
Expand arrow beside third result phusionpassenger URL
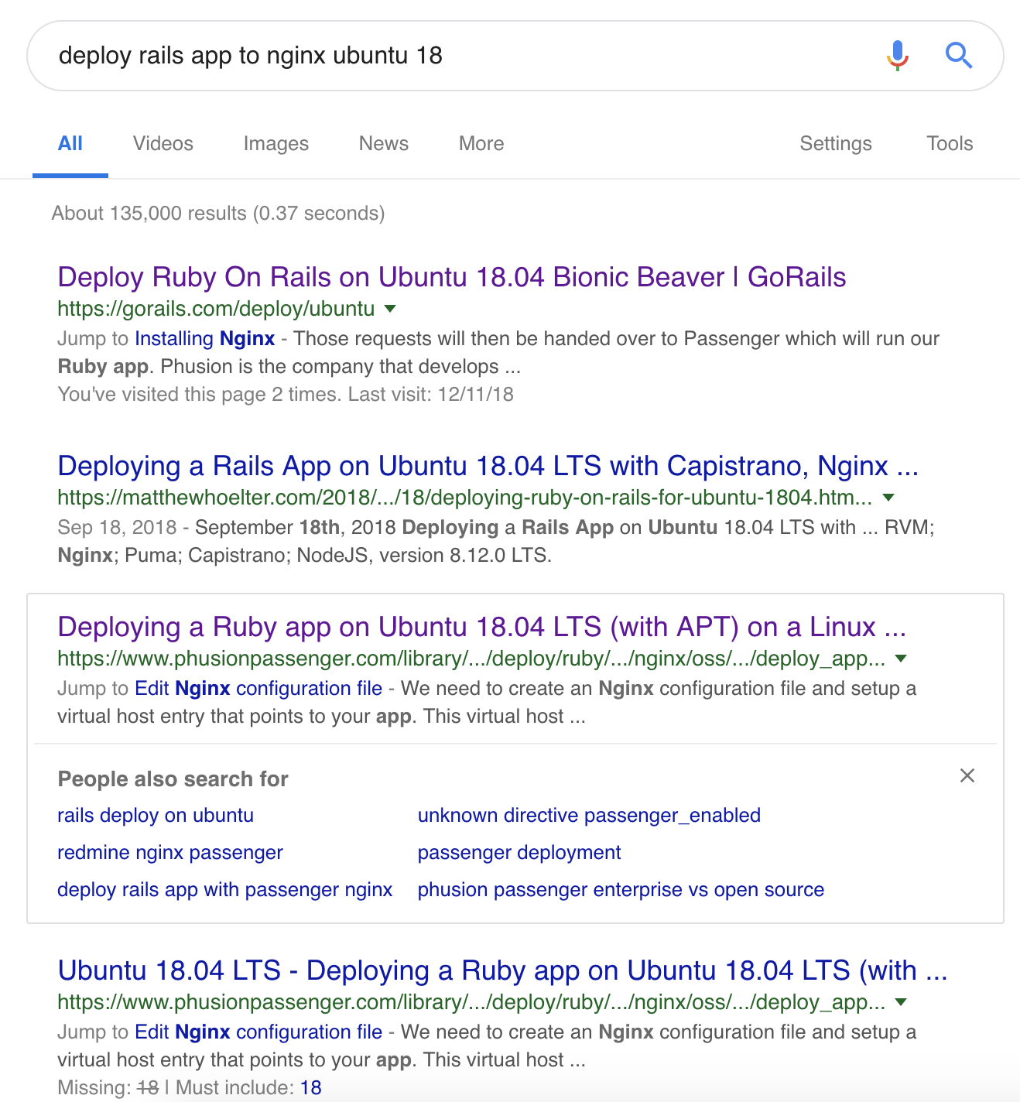click(901, 659)
